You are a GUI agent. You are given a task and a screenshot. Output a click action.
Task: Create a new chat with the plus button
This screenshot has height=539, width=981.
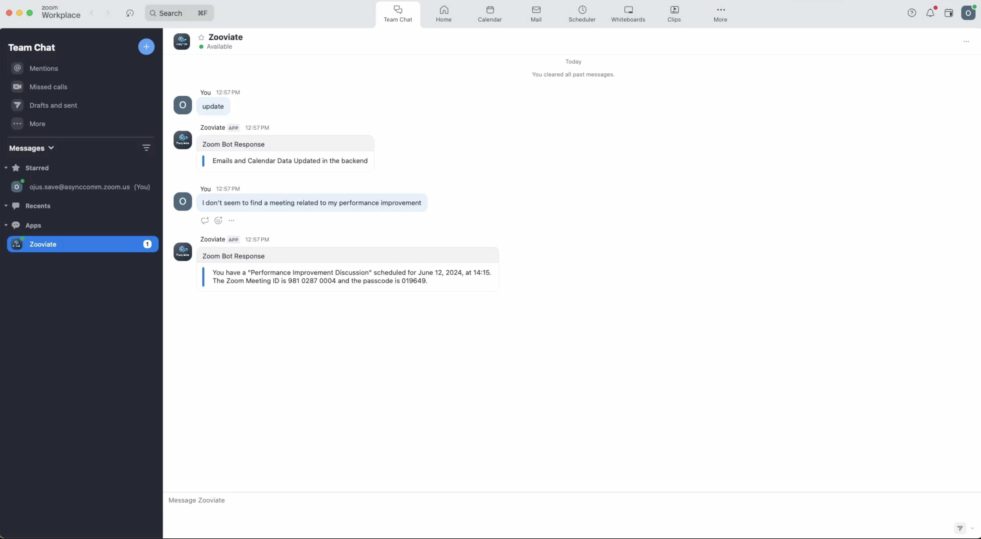coord(146,47)
